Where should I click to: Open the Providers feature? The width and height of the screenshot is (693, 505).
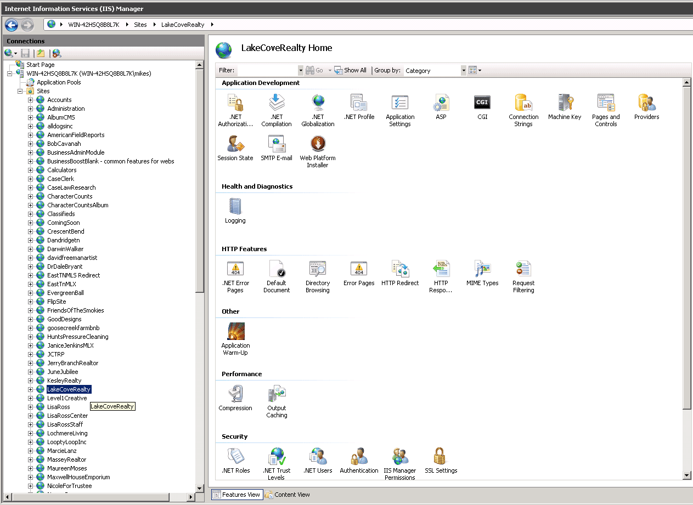[647, 107]
